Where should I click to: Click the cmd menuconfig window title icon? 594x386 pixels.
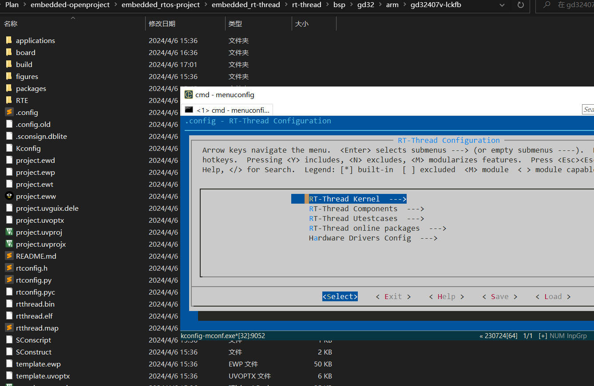click(189, 95)
